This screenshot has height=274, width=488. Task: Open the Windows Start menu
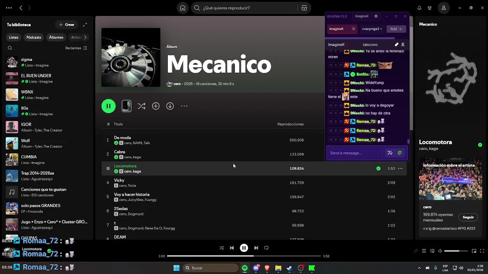pos(177,268)
